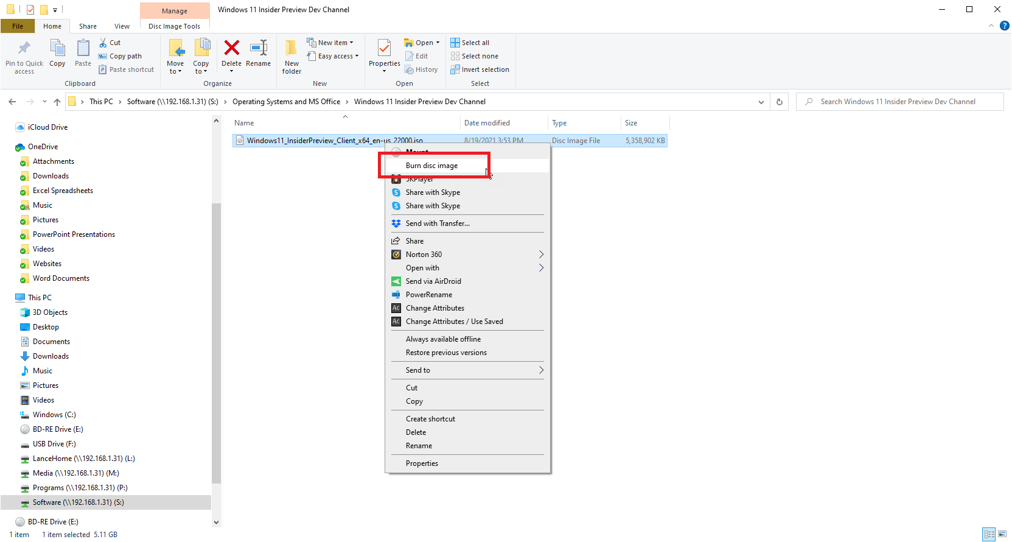Open the Easy access dropdown
The image size is (1012, 542).
tap(332, 56)
